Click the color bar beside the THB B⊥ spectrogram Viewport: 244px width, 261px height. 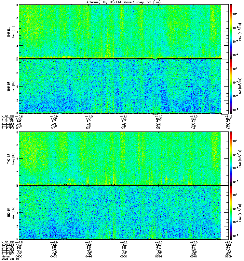tap(231, 32)
